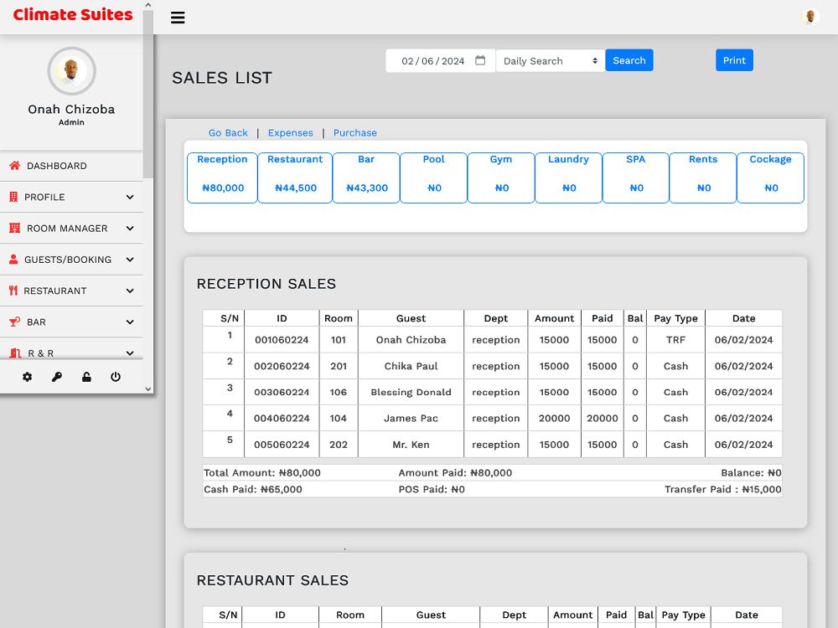Expand the Room Manager chevron

[x=130, y=228]
